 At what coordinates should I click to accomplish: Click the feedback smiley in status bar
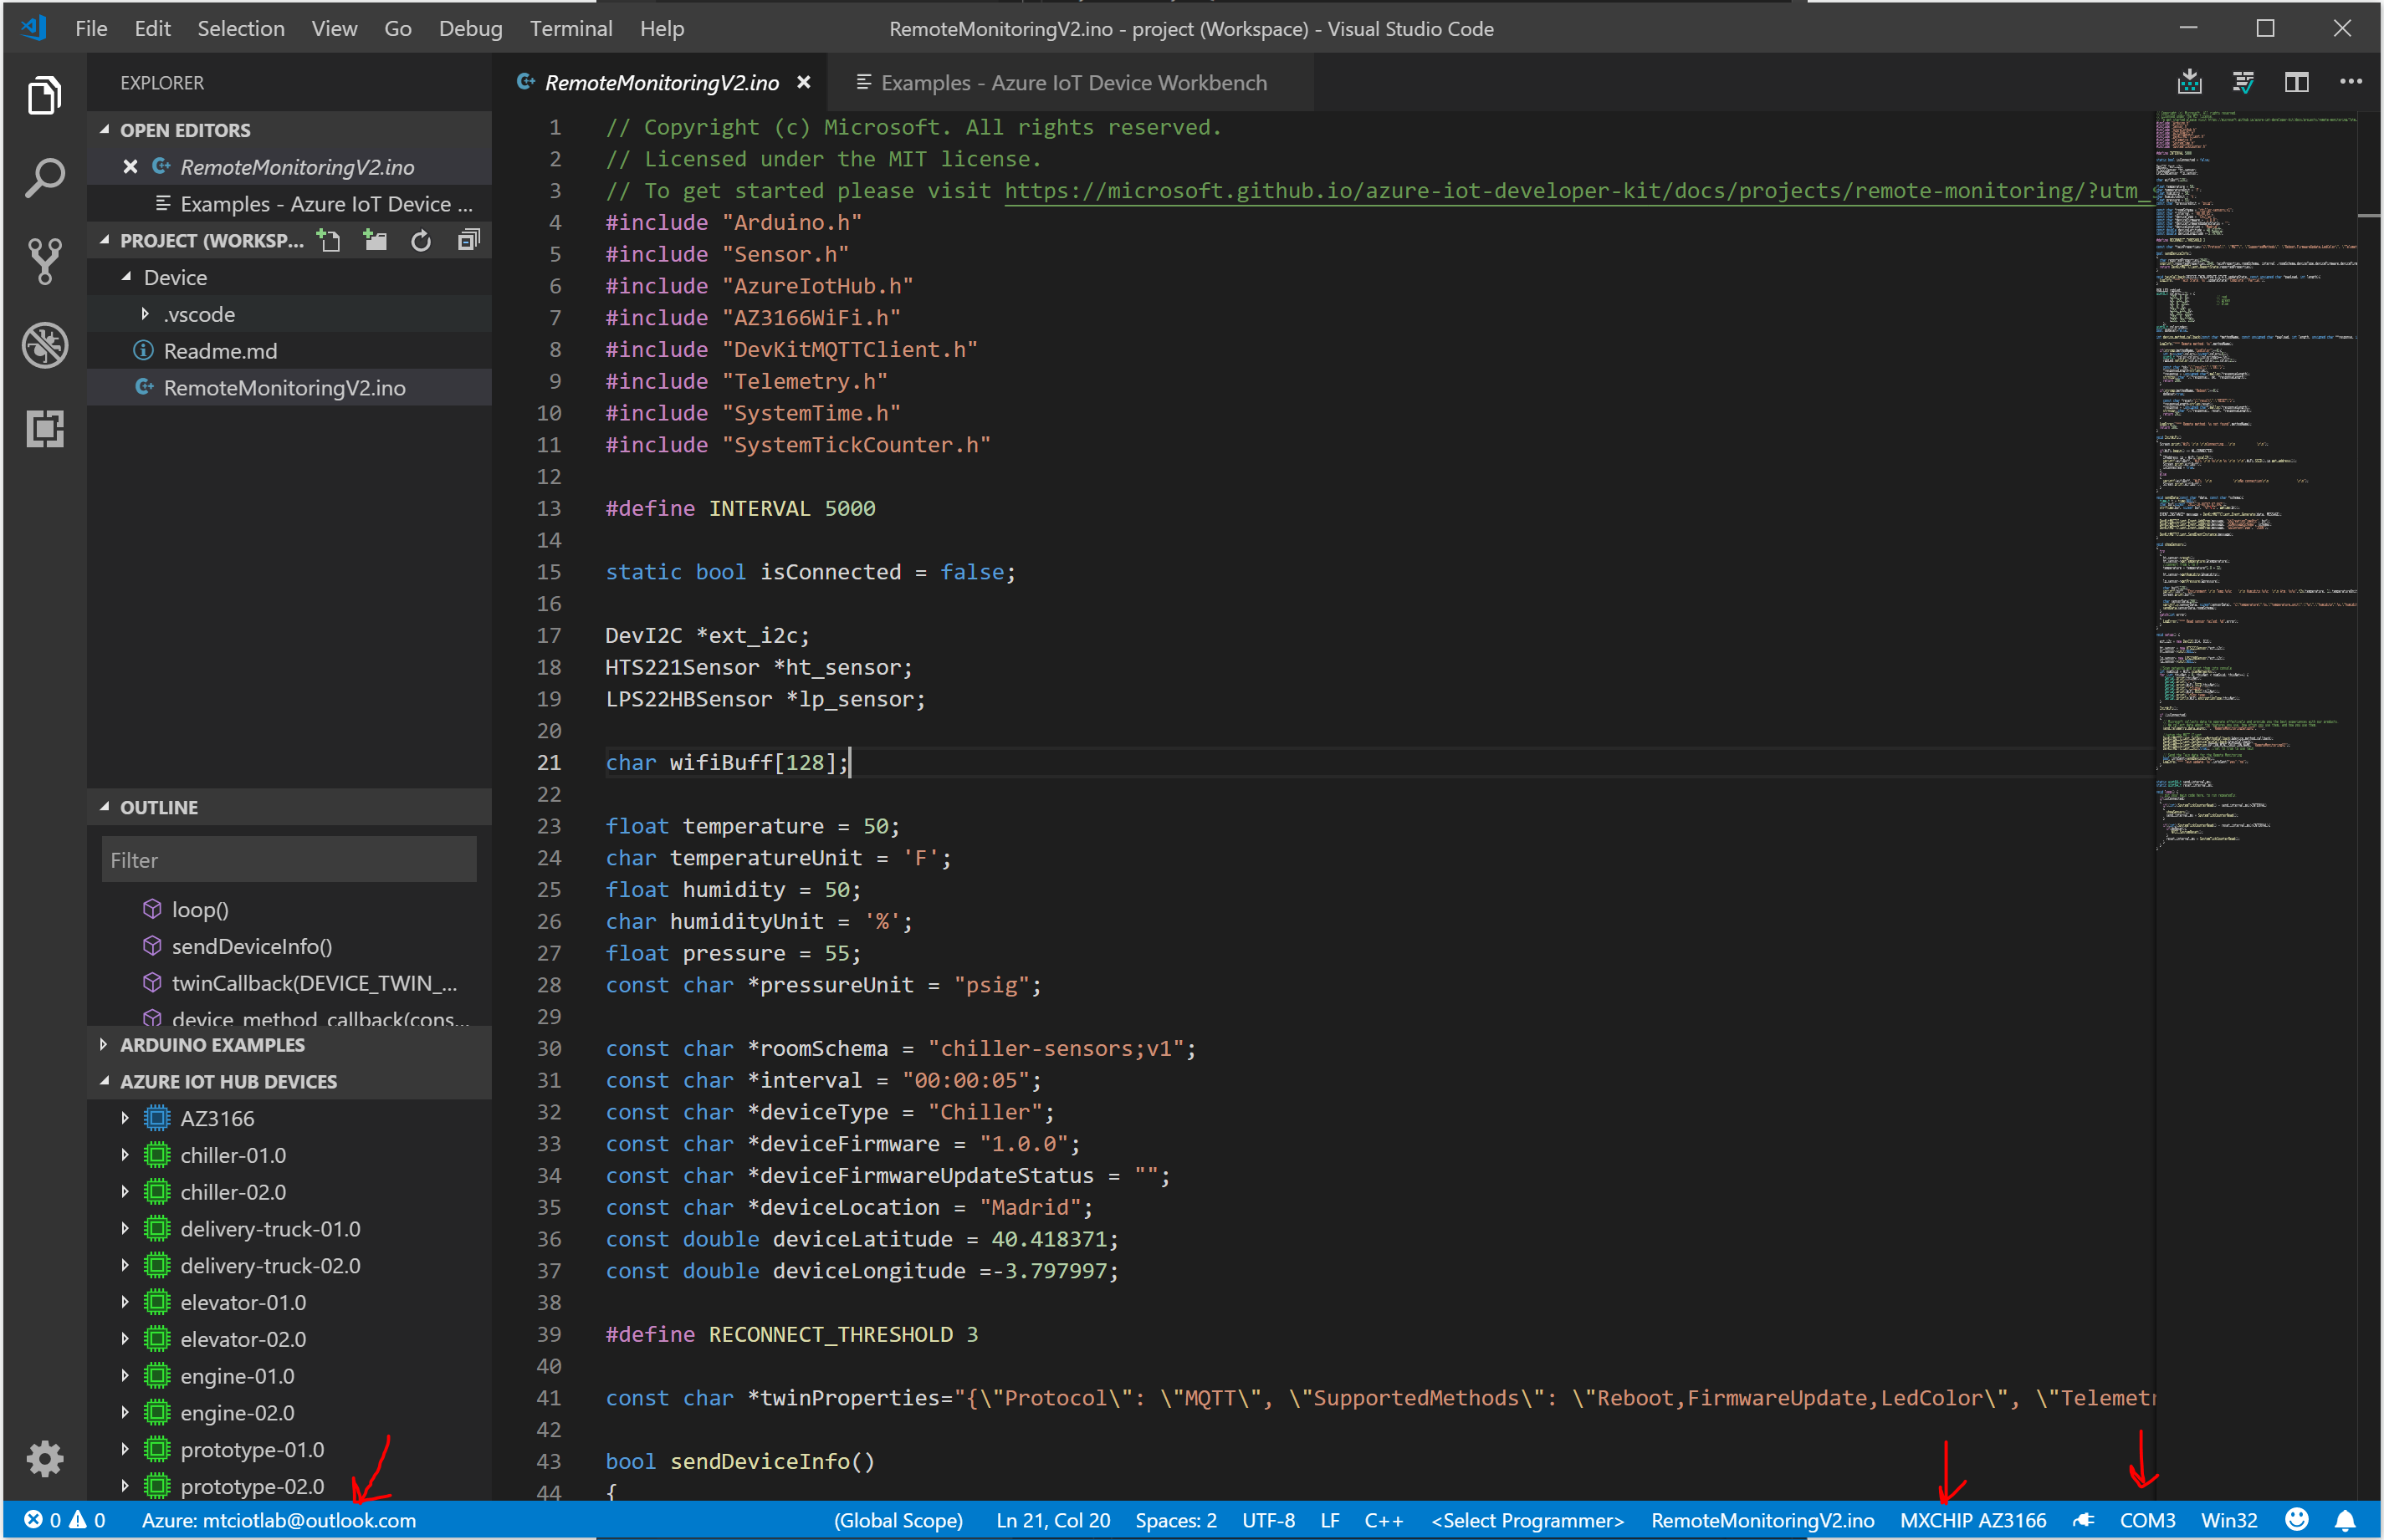click(x=2298, y=1520)
